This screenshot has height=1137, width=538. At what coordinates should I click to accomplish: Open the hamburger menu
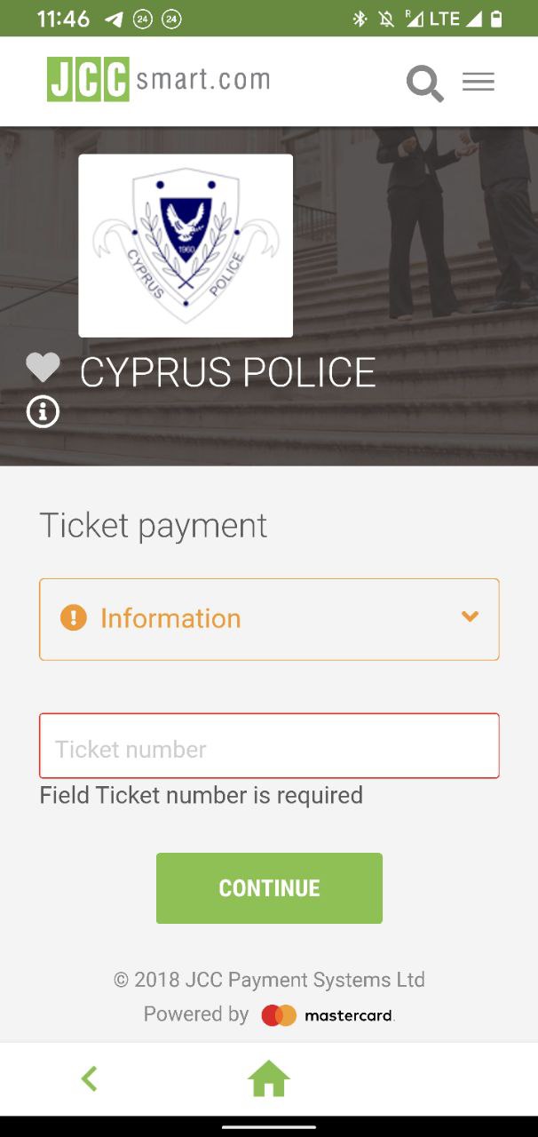(x=479, y=83)
